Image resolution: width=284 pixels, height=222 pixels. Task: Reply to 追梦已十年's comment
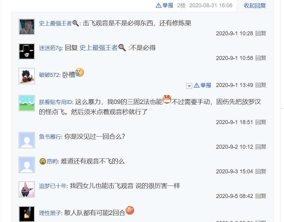261,196
